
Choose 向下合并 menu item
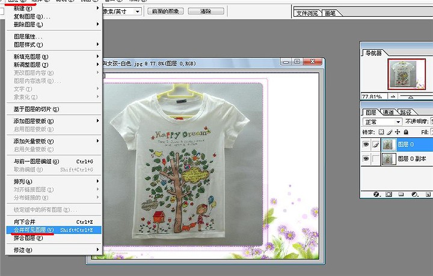click(x=54, y=222)
